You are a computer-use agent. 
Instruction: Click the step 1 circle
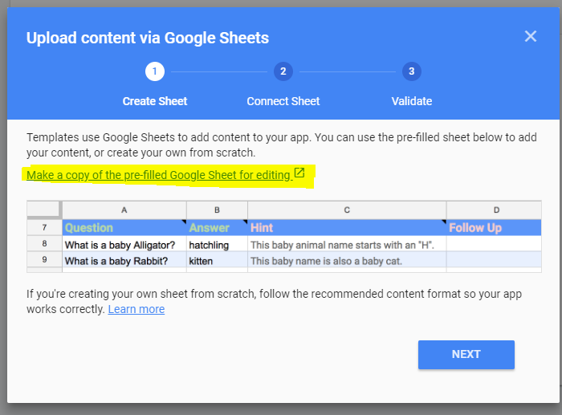(155, 71)
